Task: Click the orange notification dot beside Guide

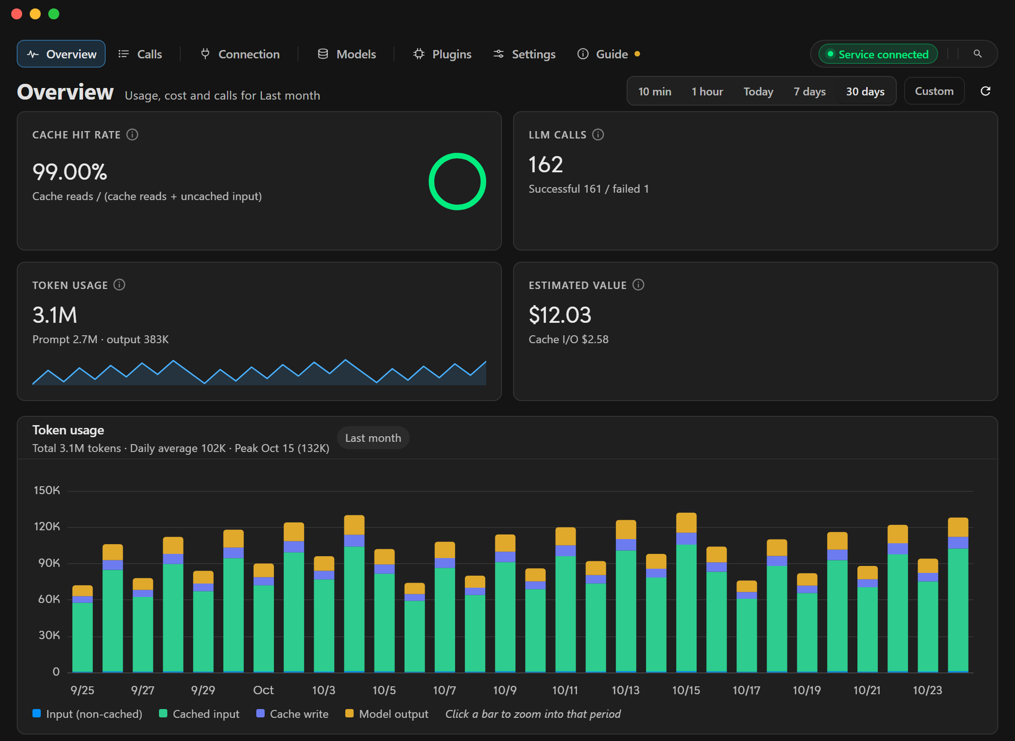Action: pyautogui.click(x=637, y=54)
